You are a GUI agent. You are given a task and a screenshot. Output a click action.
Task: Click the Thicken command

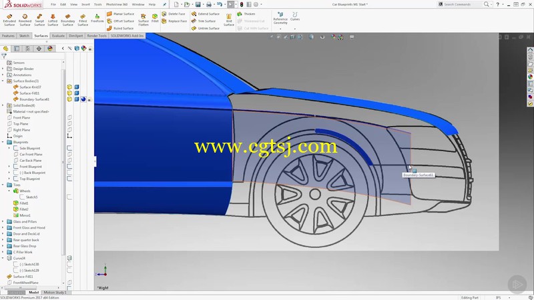(246, 14)
